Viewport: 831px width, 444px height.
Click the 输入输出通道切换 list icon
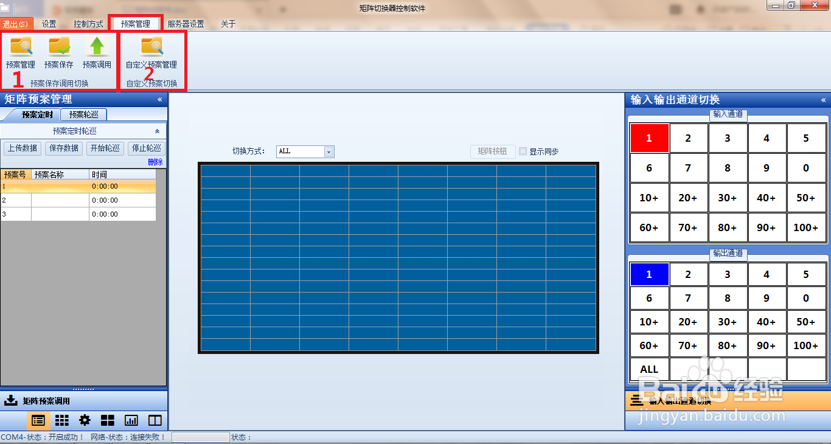[x=636, y=400]
